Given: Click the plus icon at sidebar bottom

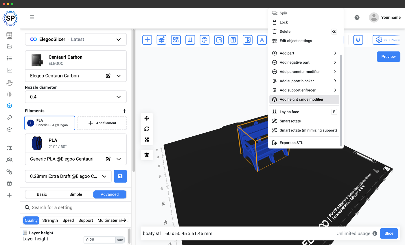Looking at the screenshot, I should [9, 195].
